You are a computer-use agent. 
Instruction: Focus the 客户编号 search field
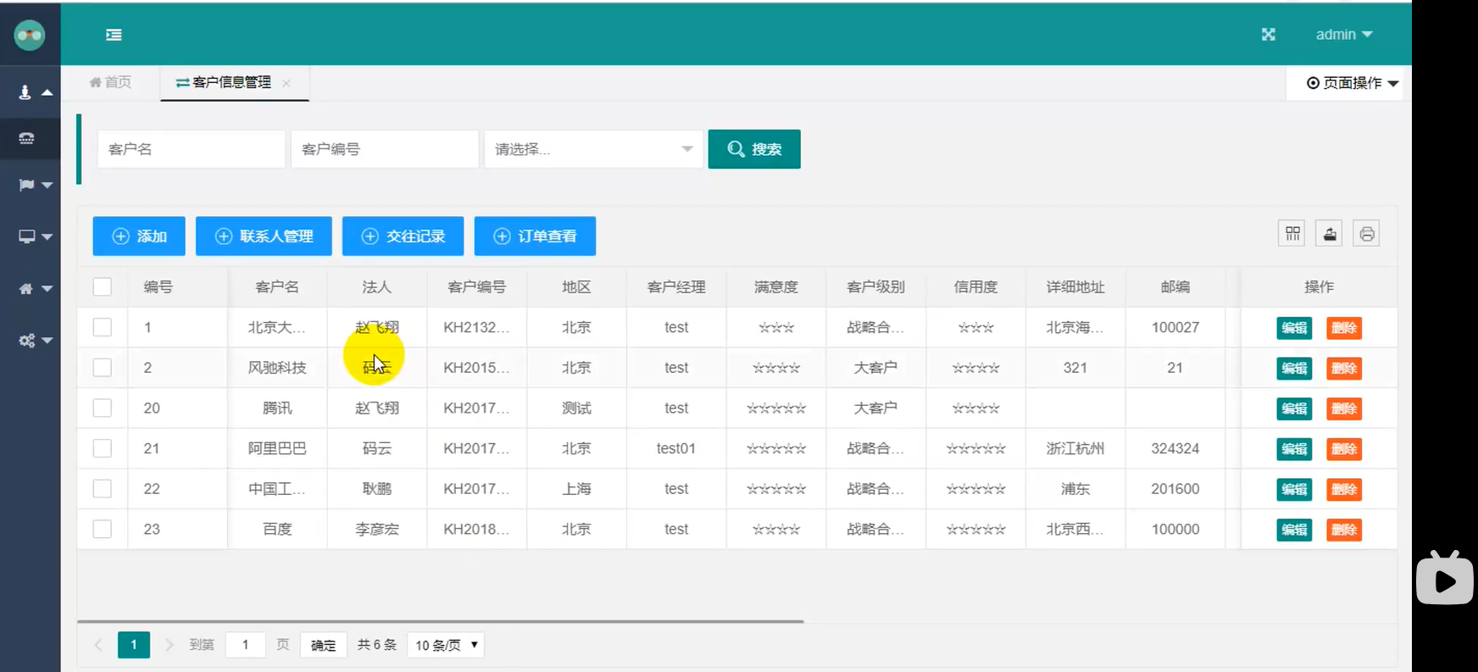(385, 149)
